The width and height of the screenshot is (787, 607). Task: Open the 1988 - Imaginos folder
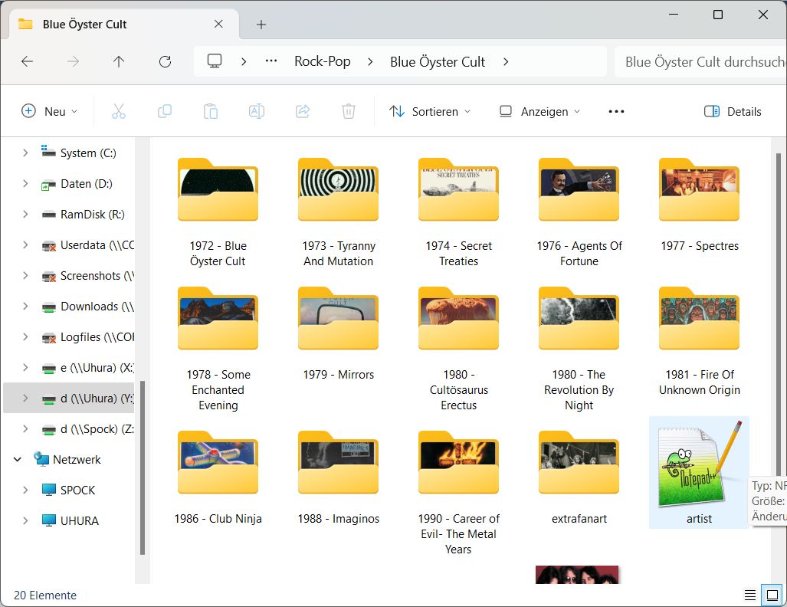tap(338, 477)
